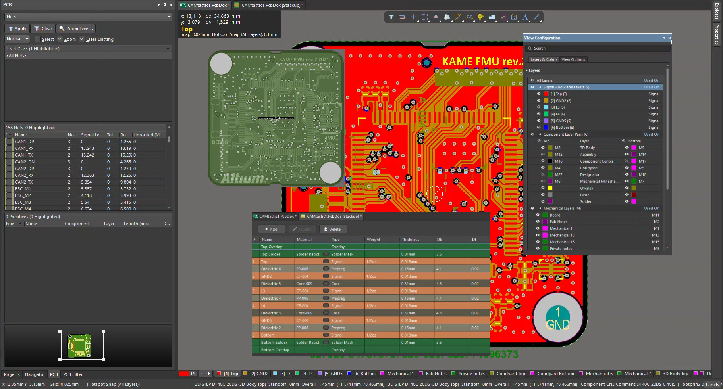Select the place dimension tool
This screenshot has height=389, width=723.
[x=514, y=17]
